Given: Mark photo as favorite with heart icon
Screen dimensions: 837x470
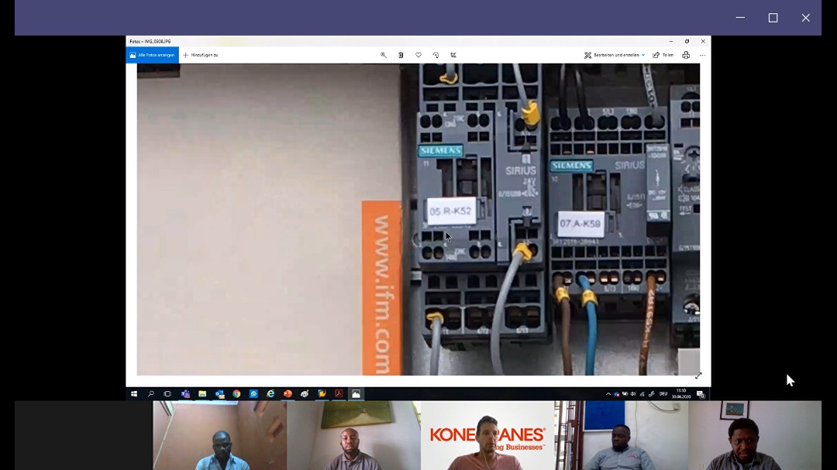Looking at the screenshot, I should point(418,55).
